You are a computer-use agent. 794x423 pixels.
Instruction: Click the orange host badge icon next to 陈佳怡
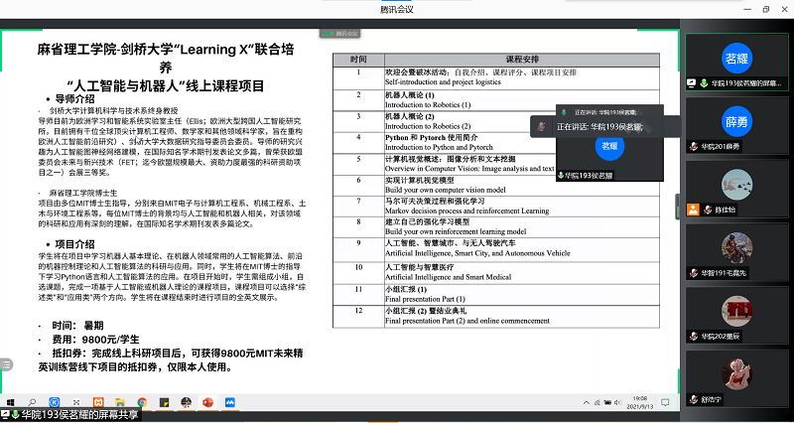[693, 210]
